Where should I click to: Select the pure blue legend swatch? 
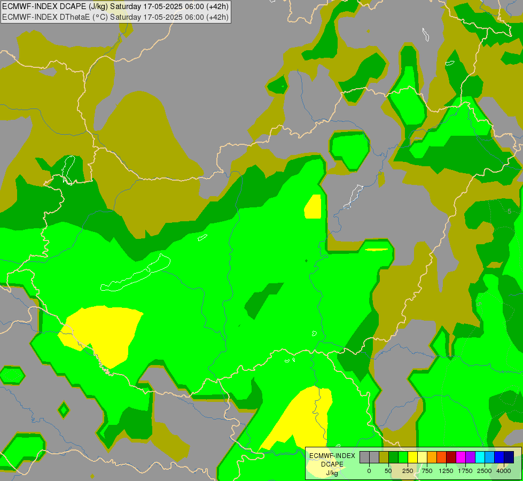click(x=499, y=457)
